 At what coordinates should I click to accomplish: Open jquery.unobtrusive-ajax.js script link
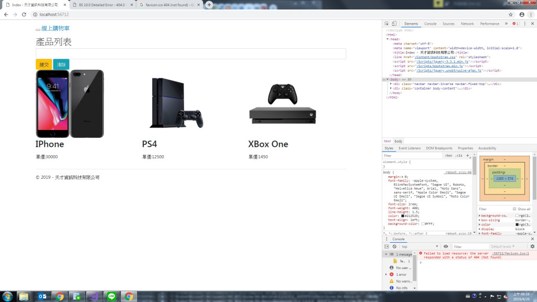coord(449,71)
